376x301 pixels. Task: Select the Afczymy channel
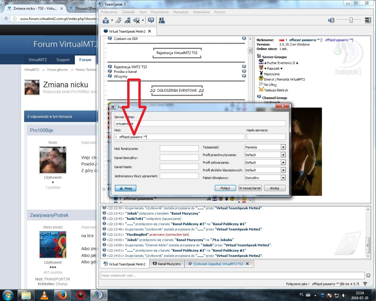pyautogui.click(x=121, y=76)
